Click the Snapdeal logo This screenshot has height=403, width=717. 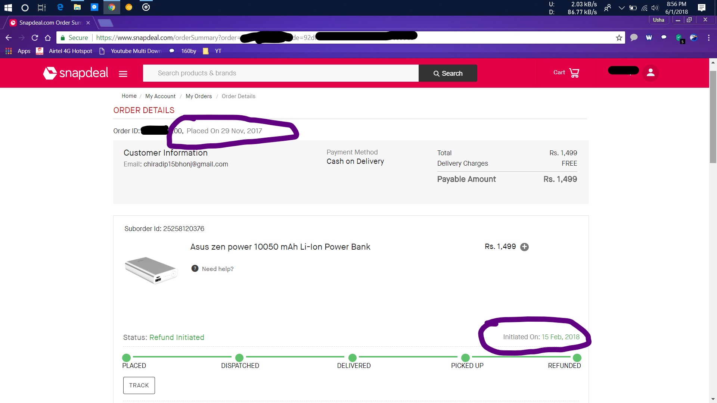click(76, 73)
